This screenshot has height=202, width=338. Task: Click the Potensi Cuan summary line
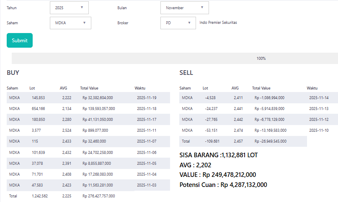[x=223, y=184]
